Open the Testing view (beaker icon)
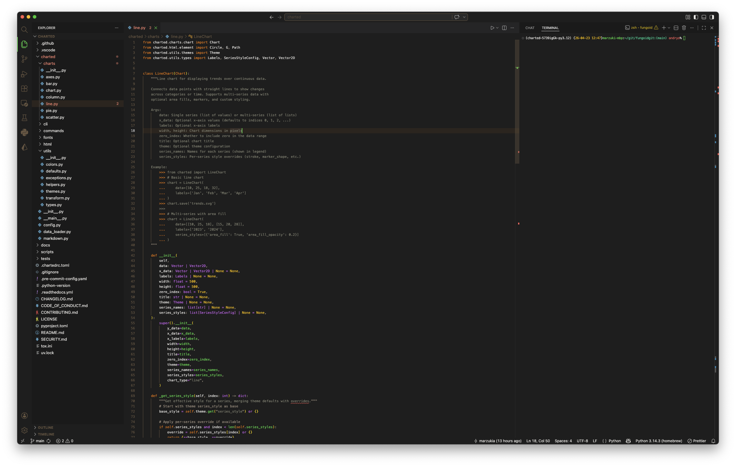This screenshot has width=736, height=467. 24,117
